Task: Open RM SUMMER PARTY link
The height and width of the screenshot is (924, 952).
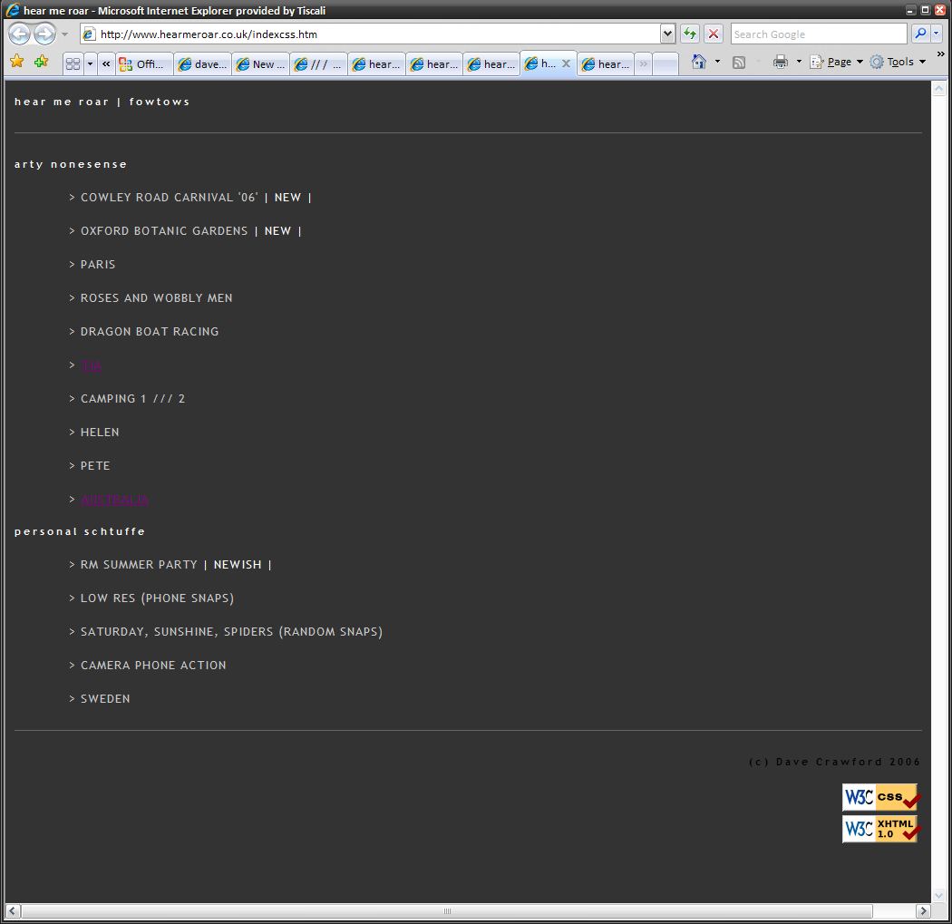Action: [139, 565]
